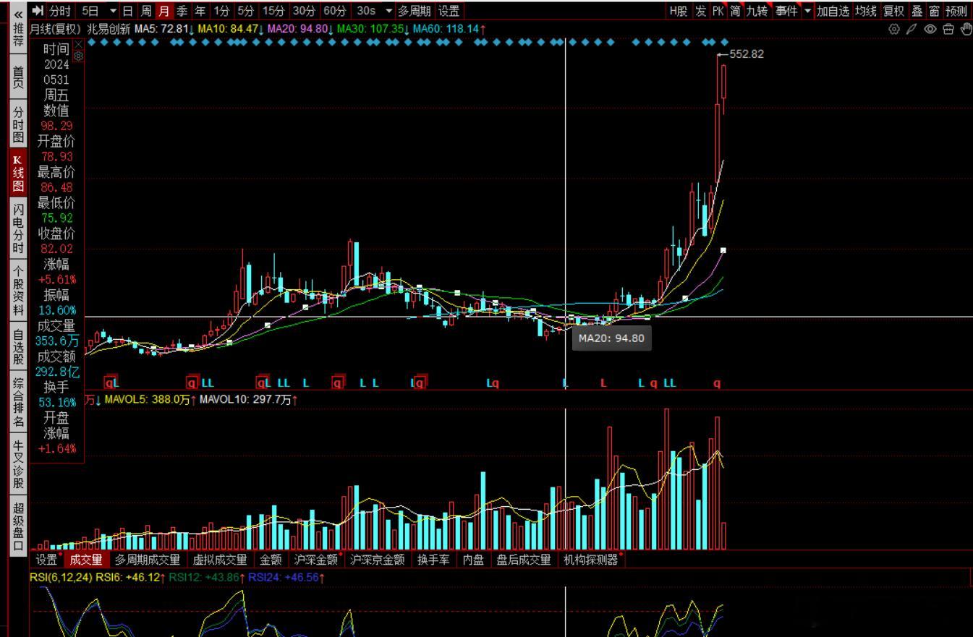The height and width of the screenshot is (637, 973).
Task: Click the arrow-to-bar icon before 分时
Action: (38, 11)
